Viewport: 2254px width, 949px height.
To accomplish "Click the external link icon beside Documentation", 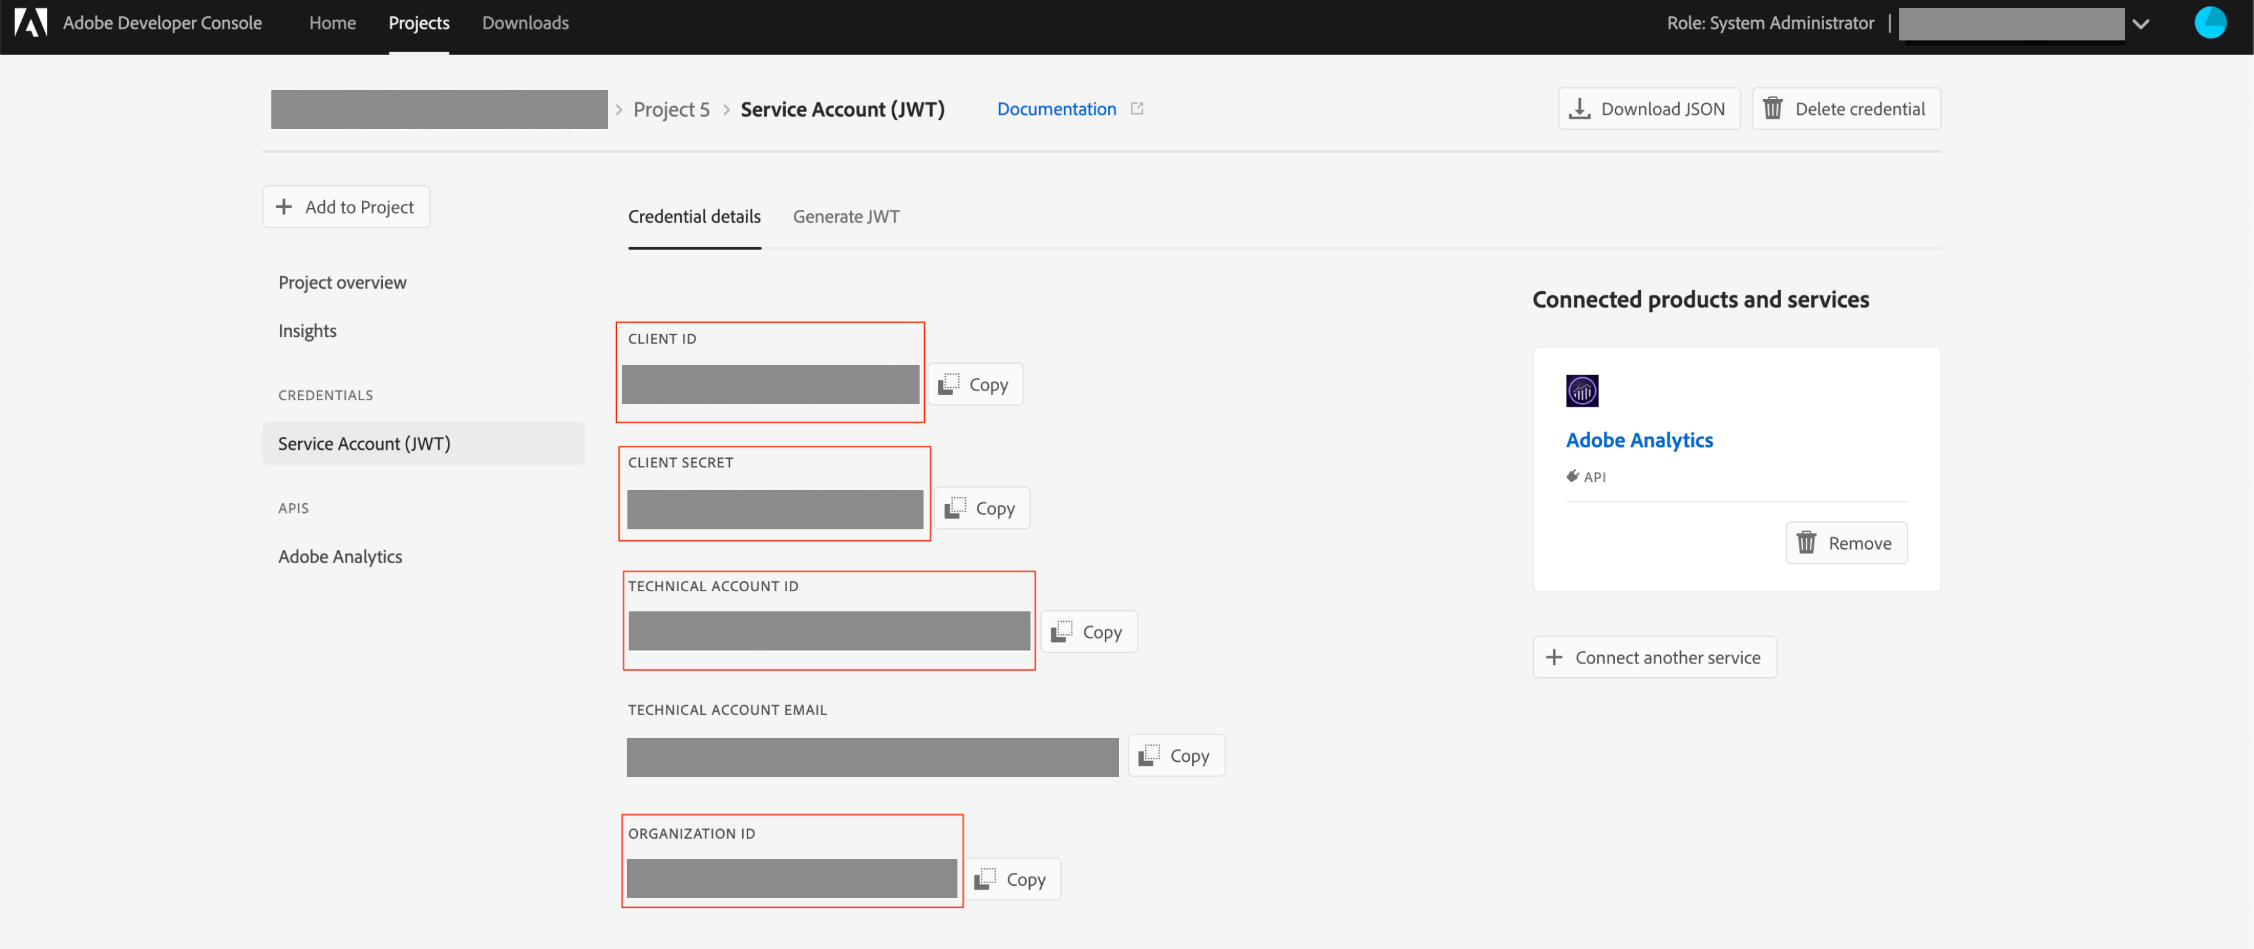I will click(1137, 108).
